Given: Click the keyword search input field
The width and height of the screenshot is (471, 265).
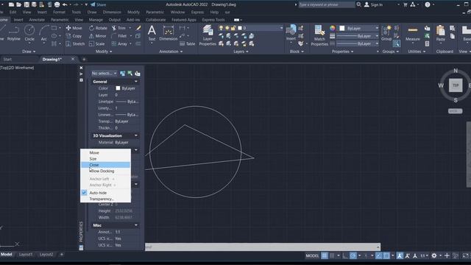Looking at the screenshot, I should pyautogui.click(x=327, y=4).
